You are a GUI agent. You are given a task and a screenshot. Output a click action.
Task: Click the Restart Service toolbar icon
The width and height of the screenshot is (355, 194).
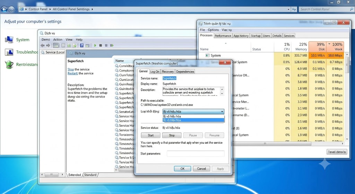[112, 45]
